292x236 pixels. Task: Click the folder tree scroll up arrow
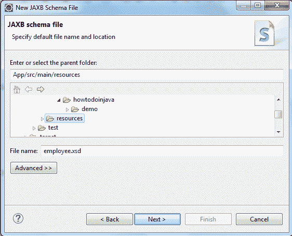tap(278, 100)
